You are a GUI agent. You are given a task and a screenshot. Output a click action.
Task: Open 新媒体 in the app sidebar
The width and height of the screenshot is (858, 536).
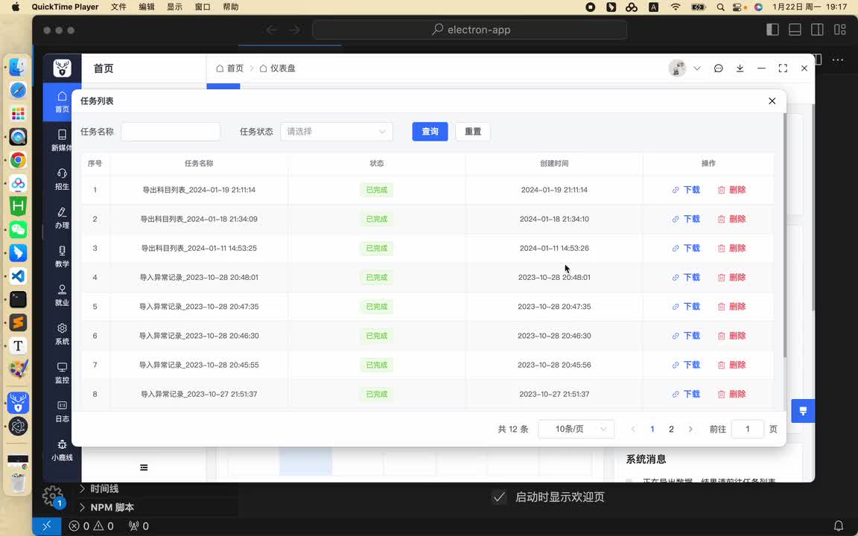pyautogui.click(x=62, y=140)
